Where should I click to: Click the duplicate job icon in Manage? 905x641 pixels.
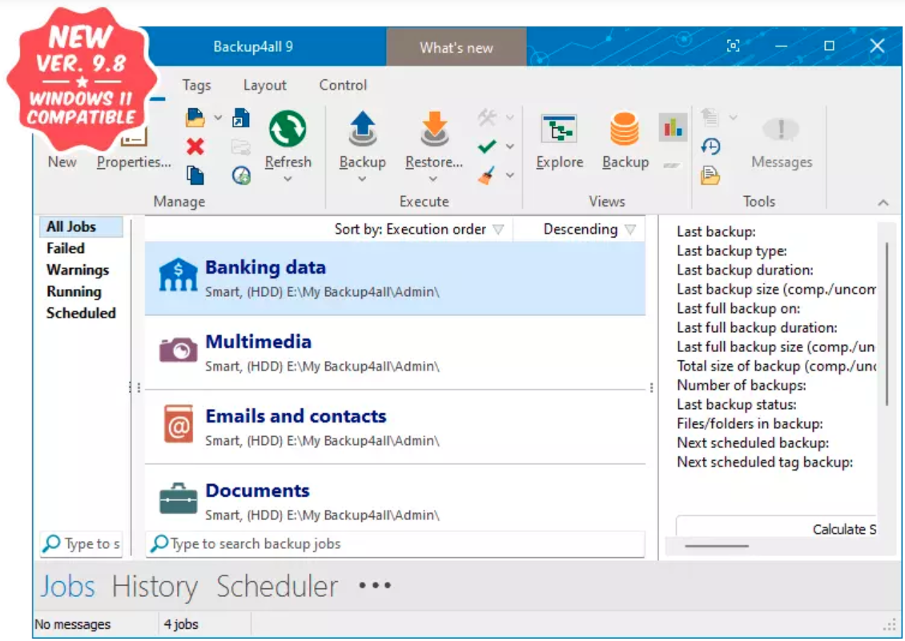(195, 174)
